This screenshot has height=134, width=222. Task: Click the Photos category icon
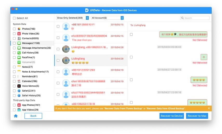(19, 29)
